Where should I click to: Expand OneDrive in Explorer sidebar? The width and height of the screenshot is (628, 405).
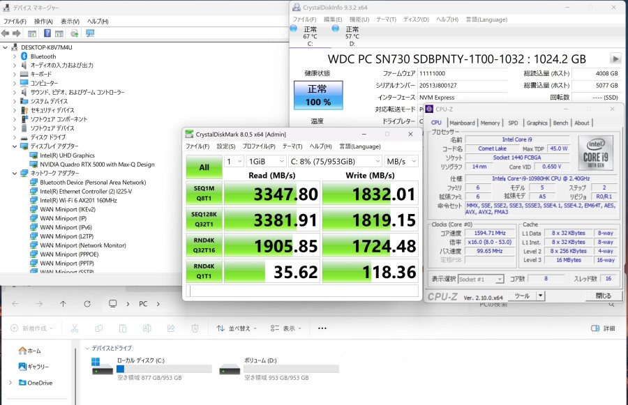point(10,383)
